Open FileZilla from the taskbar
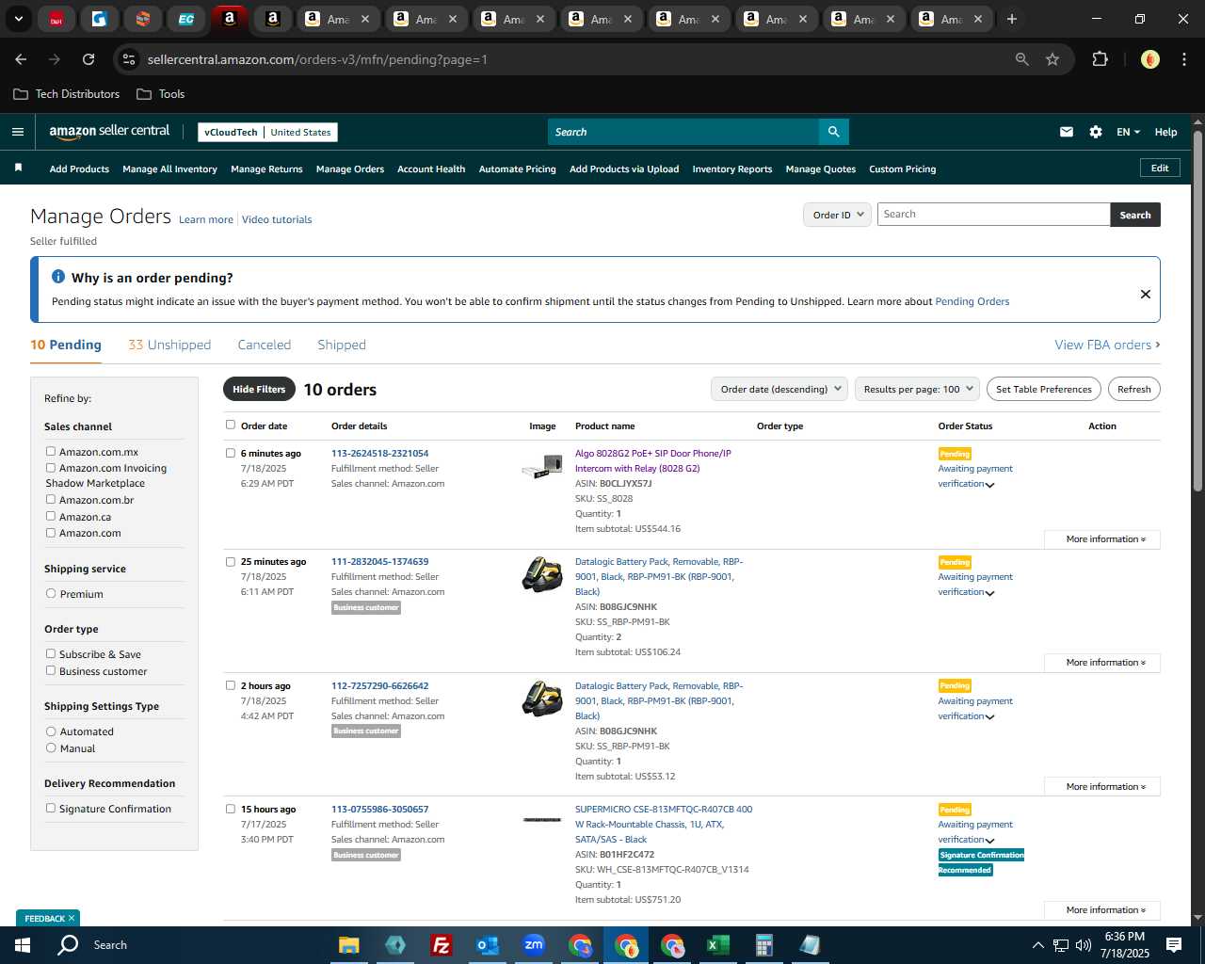Screen dimensions: 1205x964 point(441,945)
